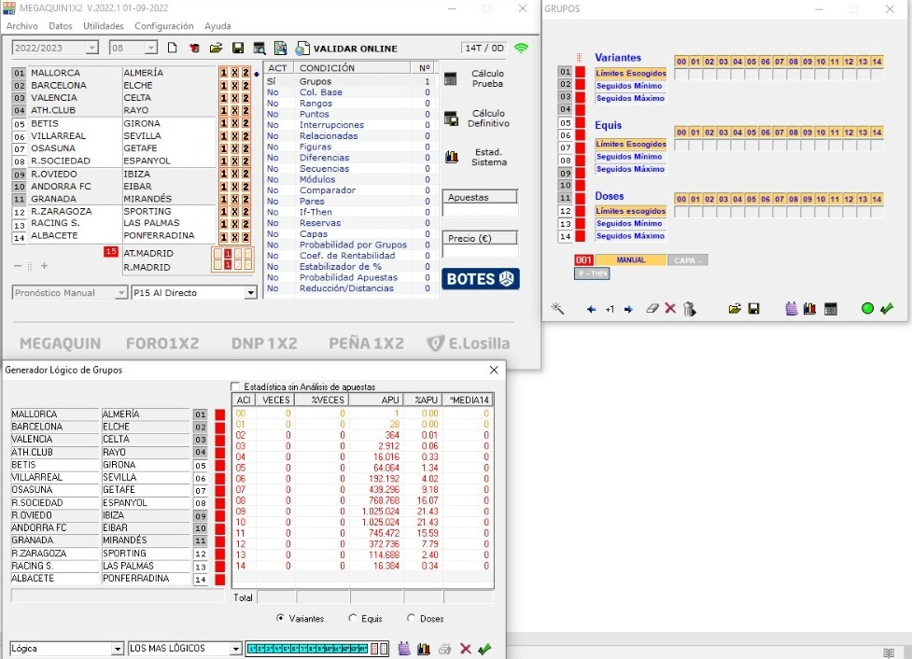The width and height of the screenshot is (912, 659).
Task: Click the document preview icon beside the search icon
Action: click(281, 49)
